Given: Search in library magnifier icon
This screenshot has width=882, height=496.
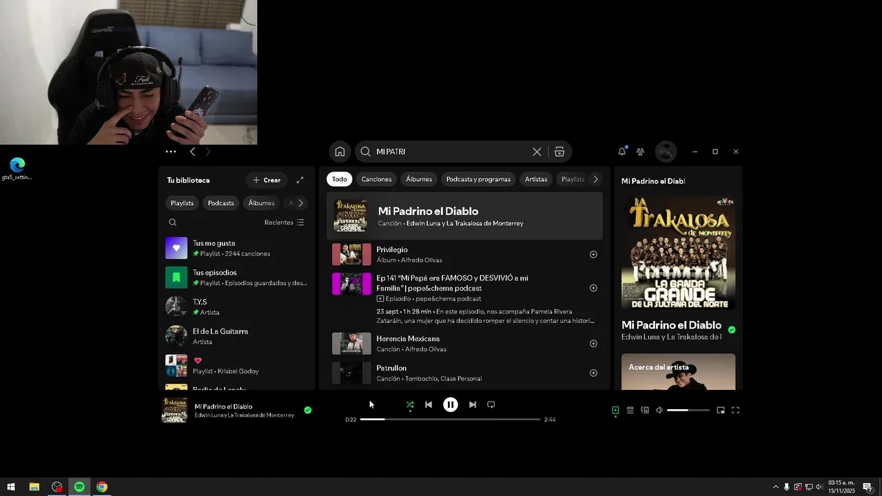Looking at the screenshot, I should pos(173,223).
